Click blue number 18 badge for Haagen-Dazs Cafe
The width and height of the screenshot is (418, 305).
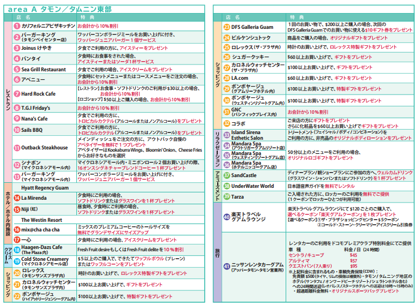point(17,250)
